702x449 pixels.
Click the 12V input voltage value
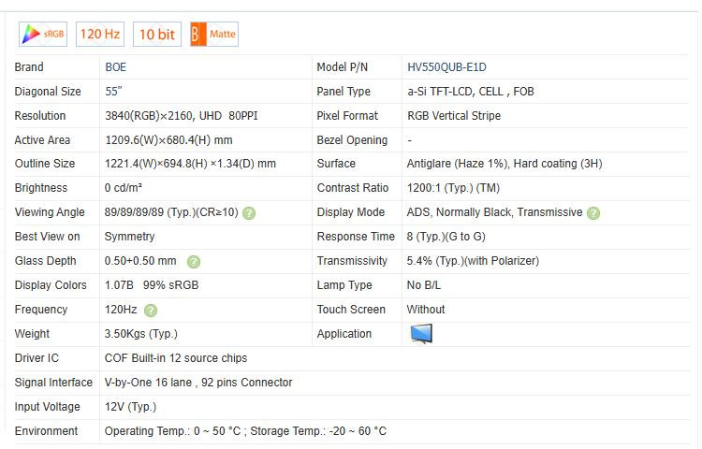coord(130,407)
